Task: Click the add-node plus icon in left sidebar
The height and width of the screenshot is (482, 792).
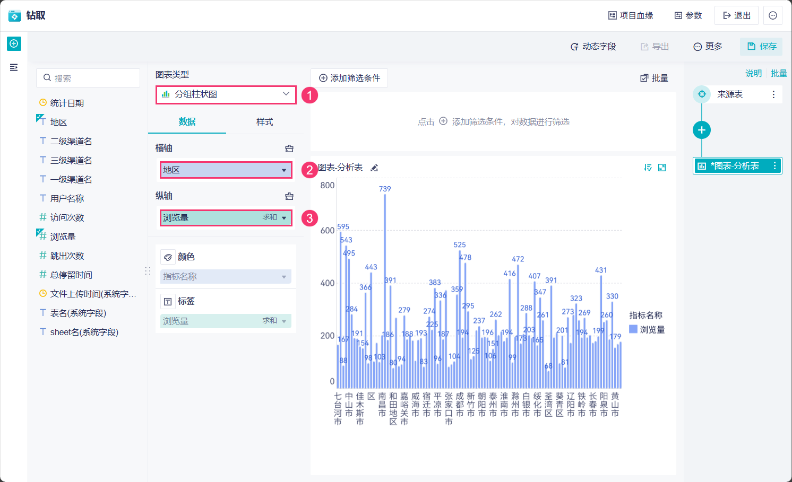Action: pos(14,43)
